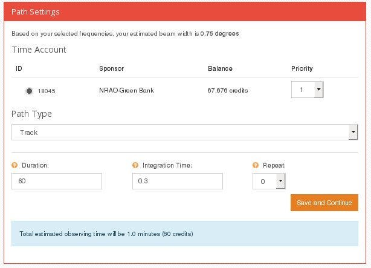Select time account 18045 radio button
371x268 pixels.
point(29,91)
